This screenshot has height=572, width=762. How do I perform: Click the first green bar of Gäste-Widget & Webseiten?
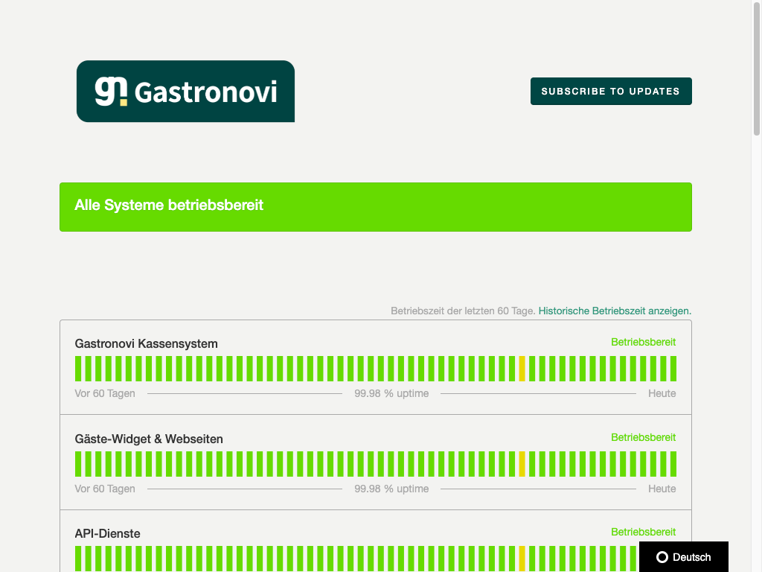[78, 464]
